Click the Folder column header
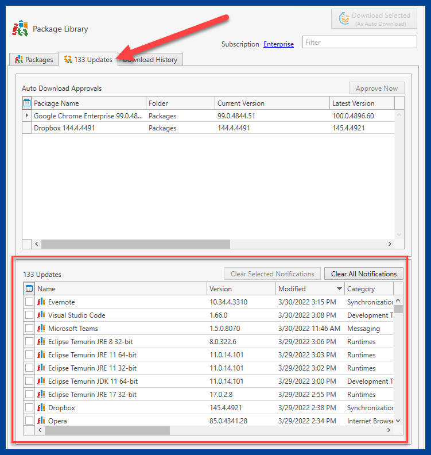This screenshot has height=455, width=431. click(180, 103)
